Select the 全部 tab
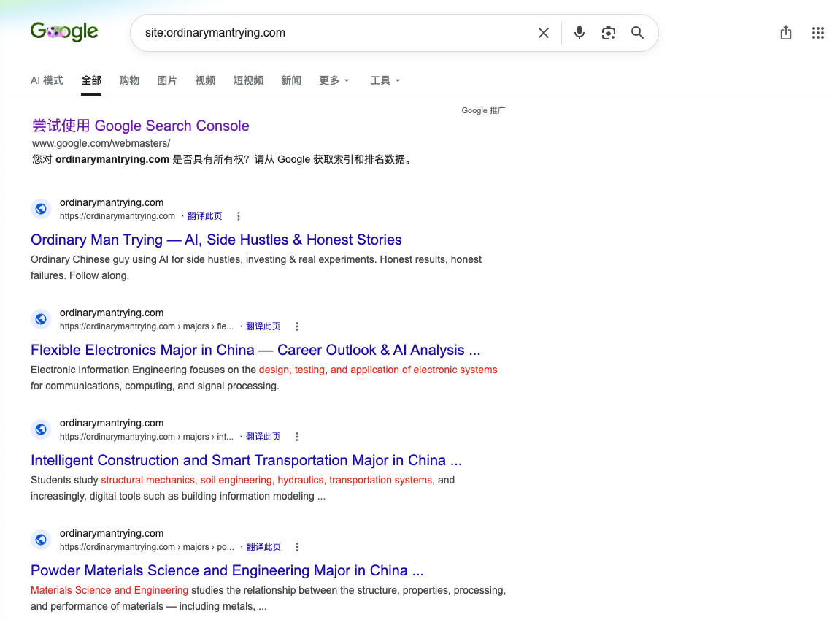The height and width of the screenshot is (620, 832). pyautogui.click(x=91, y=80)
